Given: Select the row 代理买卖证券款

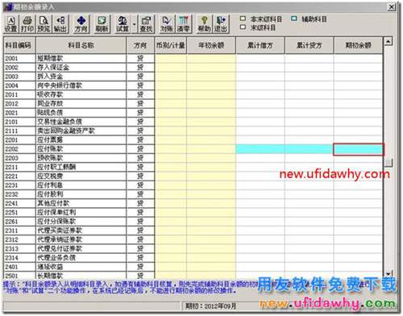Looking at the screenshot, I should 193,231.
